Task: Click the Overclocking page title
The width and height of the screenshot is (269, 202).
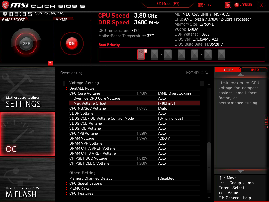Action: click(x=71, y=73)
